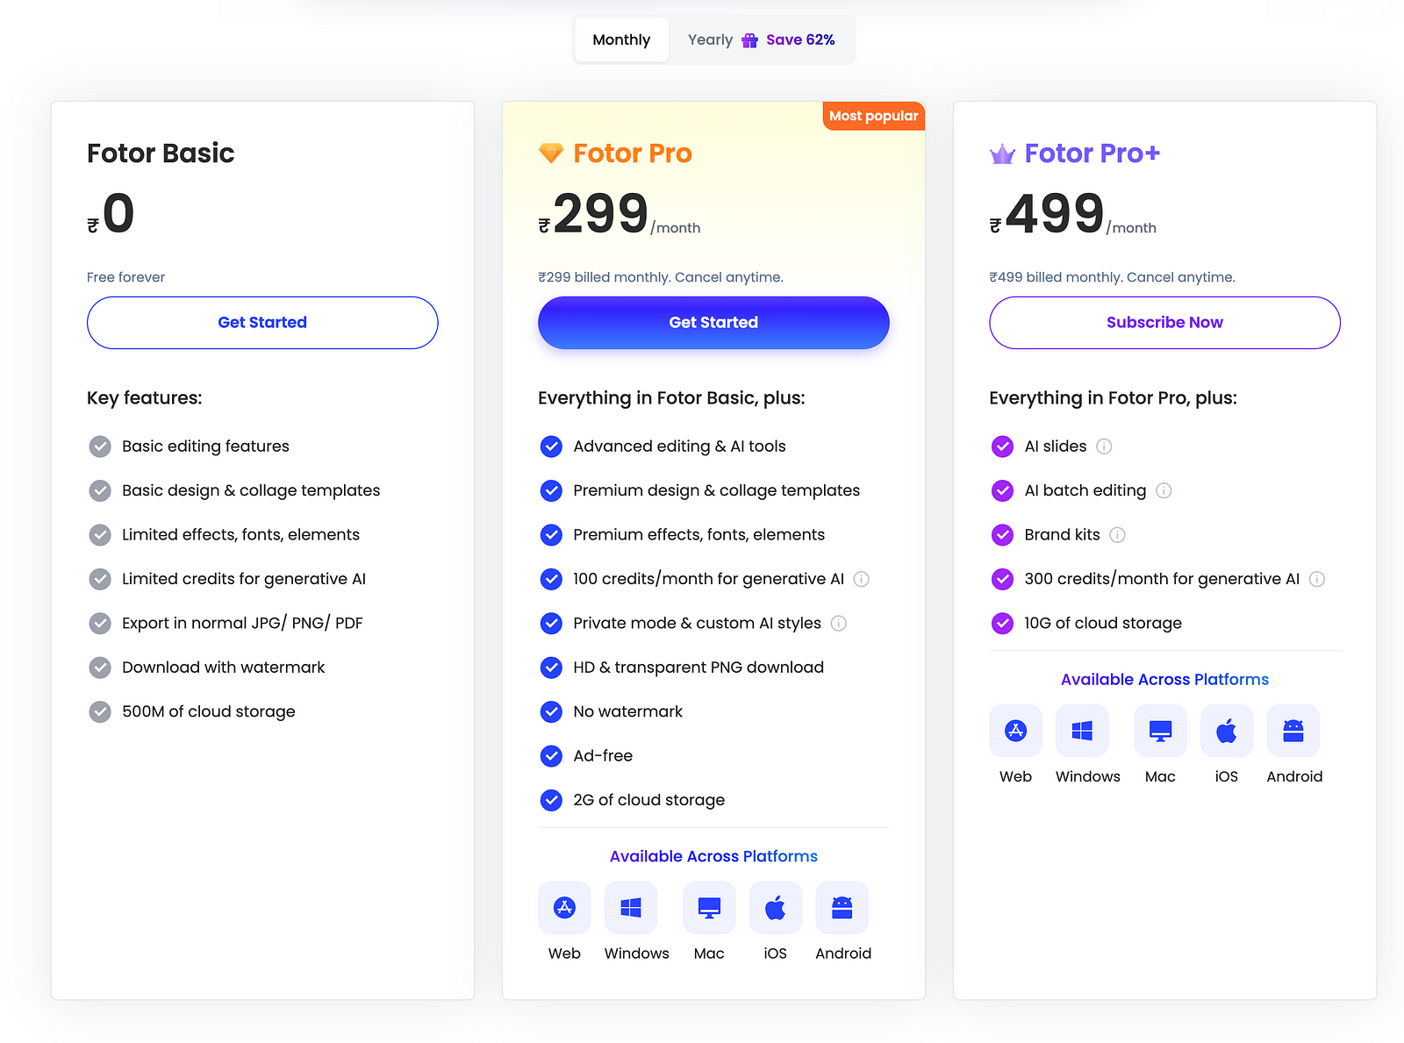The height and width of the screenshot is (1043, 1404).
Task: Click the 'AI slides' feature text
Action: [1056, 446]
